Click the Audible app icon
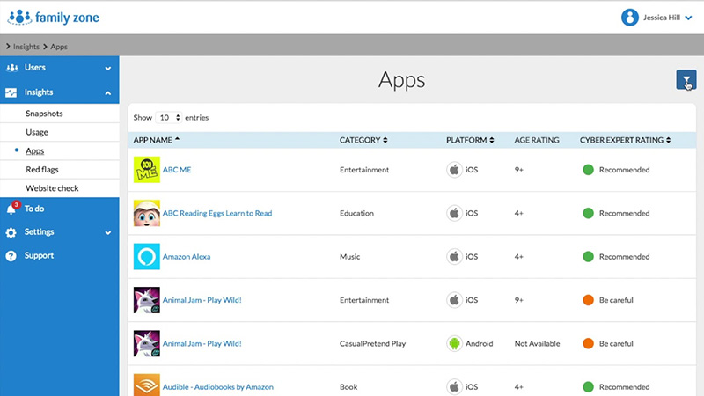Image resolution: width=704 pixels, height=396 pixels. [146, 385]
